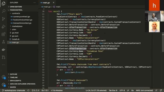Open Explorer more actions ellipsis
The width and height of the screenshot is (164, 92).
click(35, 3)
